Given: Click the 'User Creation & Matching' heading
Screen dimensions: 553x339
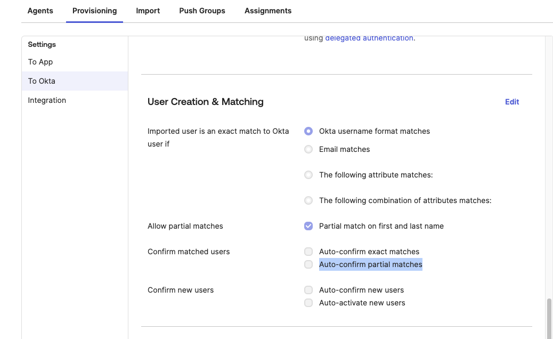Looking at the screenshot, I should point(206,102).
